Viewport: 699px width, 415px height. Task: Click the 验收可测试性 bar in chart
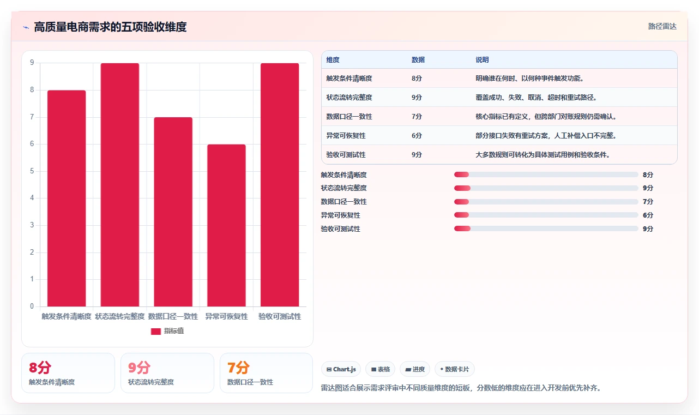pos(280,185)
